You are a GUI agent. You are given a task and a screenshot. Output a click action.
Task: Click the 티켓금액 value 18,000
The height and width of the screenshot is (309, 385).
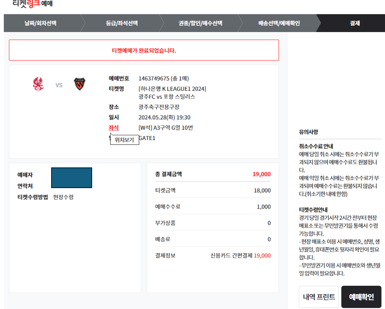tap(262, 190)
